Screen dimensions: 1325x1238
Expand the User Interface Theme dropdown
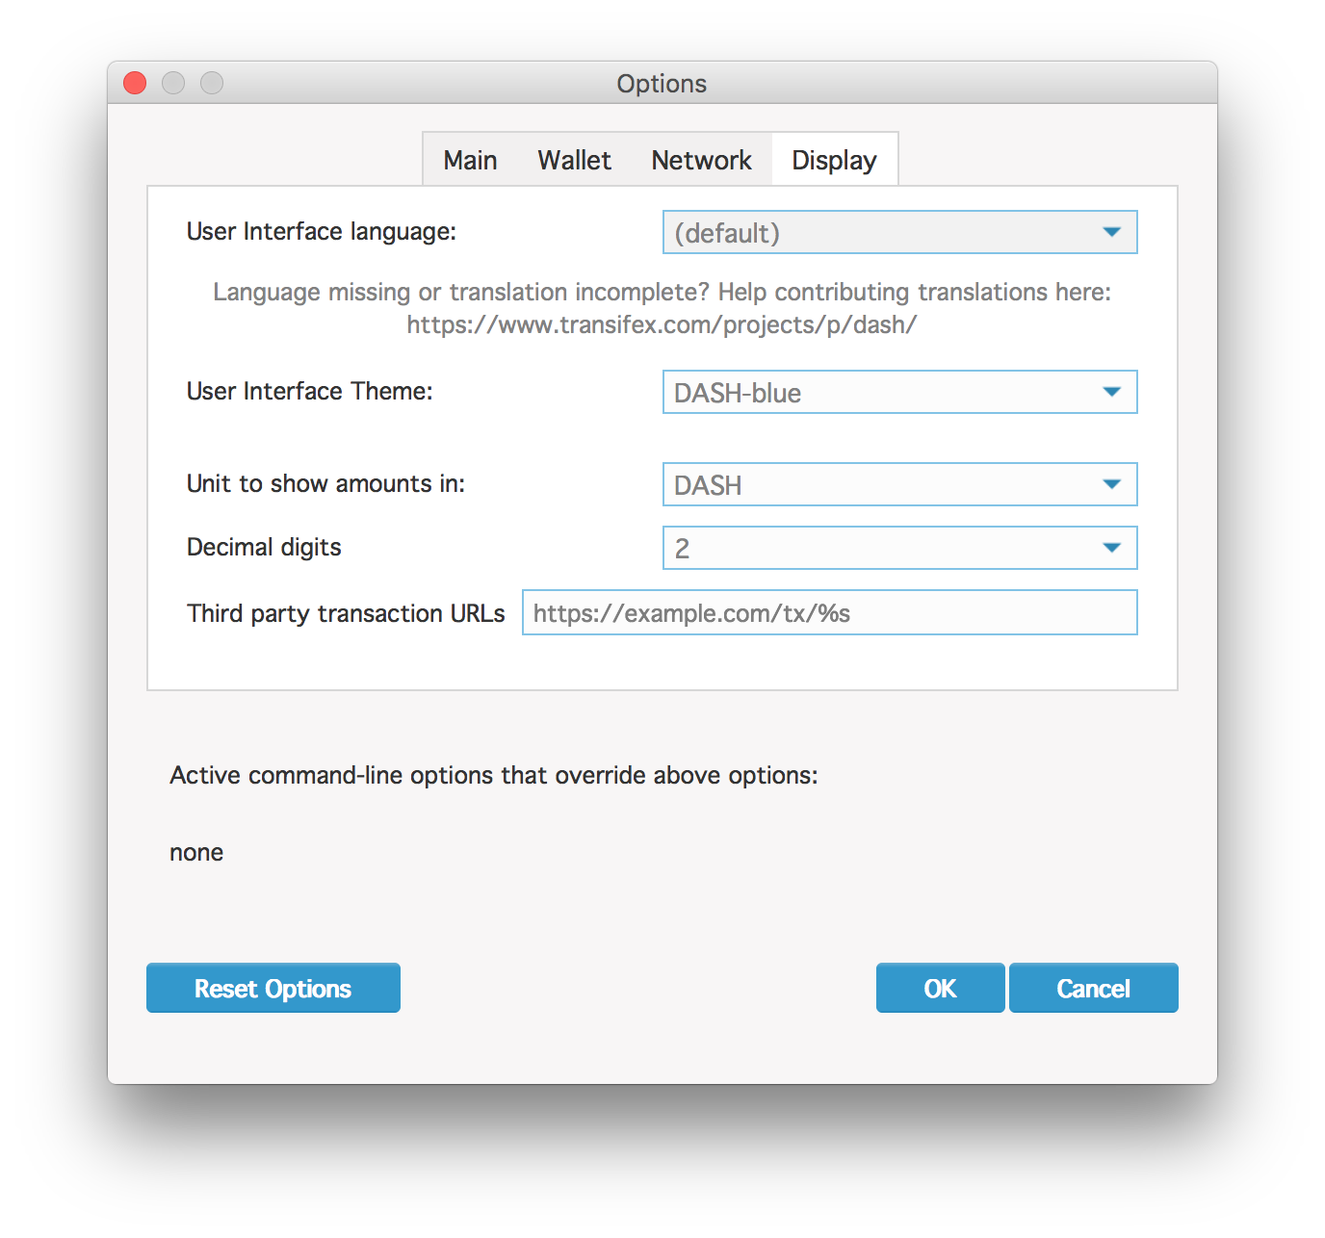tap(899, 392)
